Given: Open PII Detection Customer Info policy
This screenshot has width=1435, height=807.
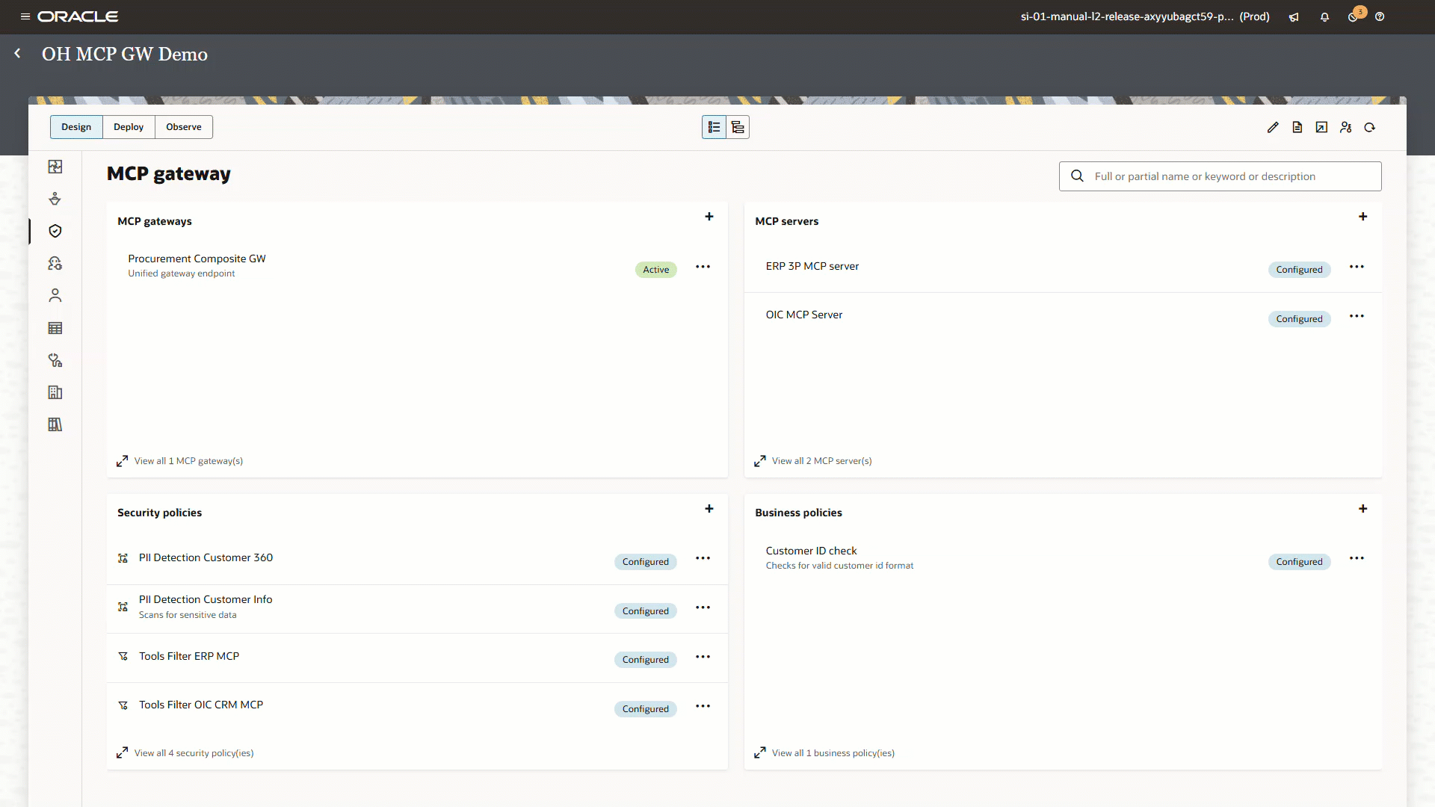Looking at the screenshot, I should coord(206,599).
